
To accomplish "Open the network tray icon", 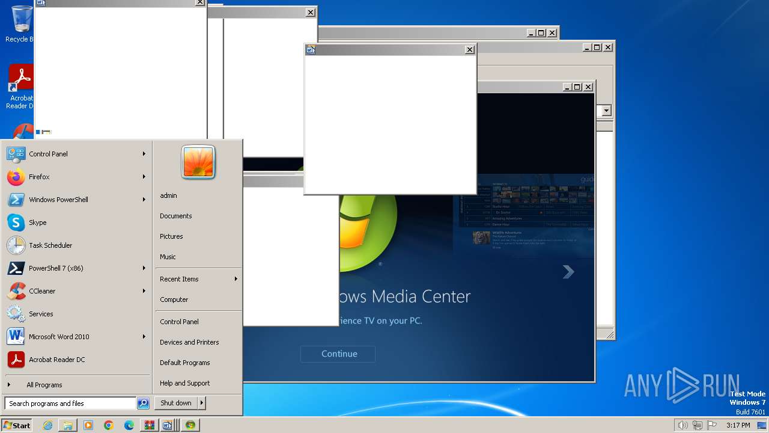I will pos(698,425).
